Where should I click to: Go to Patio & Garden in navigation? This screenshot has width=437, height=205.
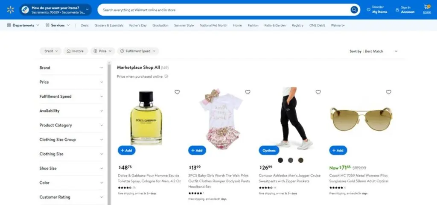click(x=275, y=25)
